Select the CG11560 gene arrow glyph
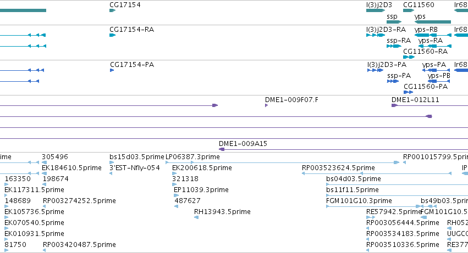This screenshot has width=468, height=253. pos(409,10)
